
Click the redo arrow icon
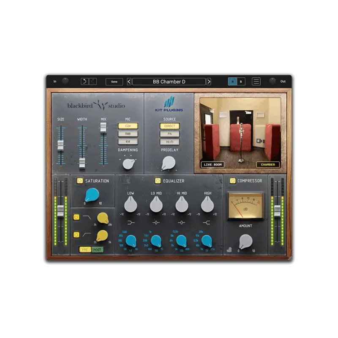[x=93, y=82]
